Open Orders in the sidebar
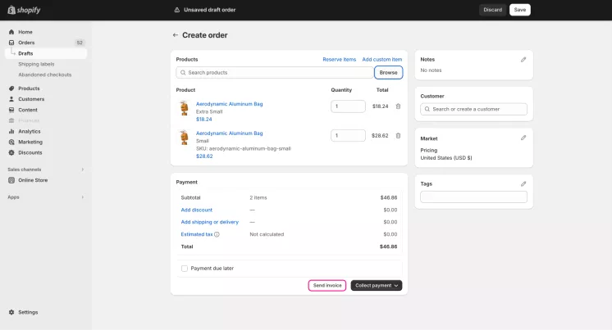 [x=26, y=43]
